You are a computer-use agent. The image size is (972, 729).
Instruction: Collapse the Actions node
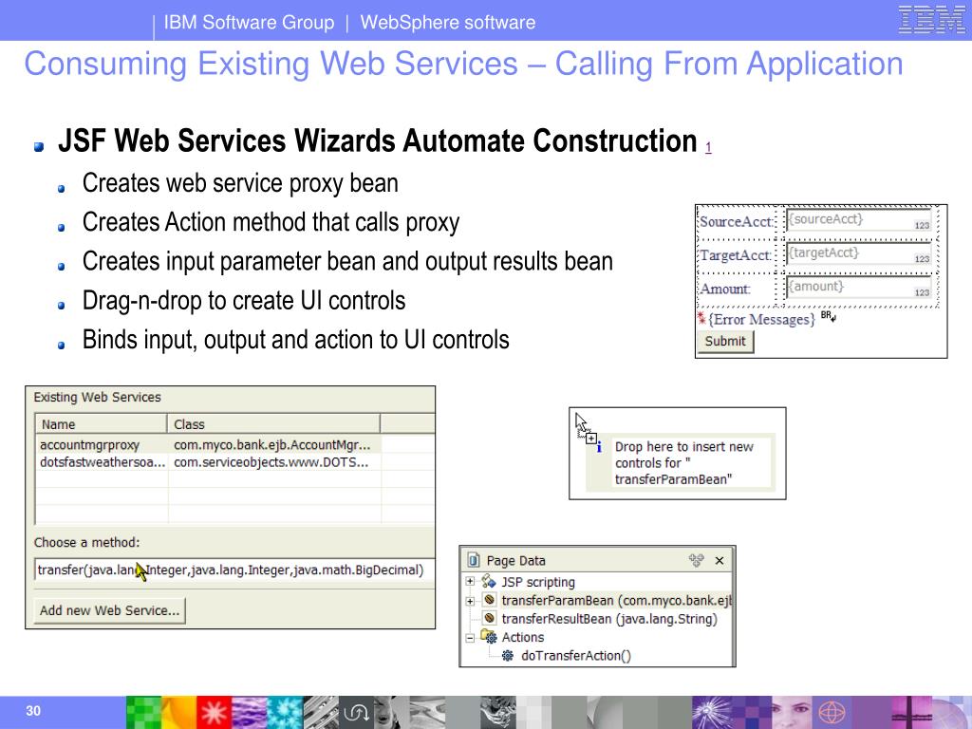470,637
